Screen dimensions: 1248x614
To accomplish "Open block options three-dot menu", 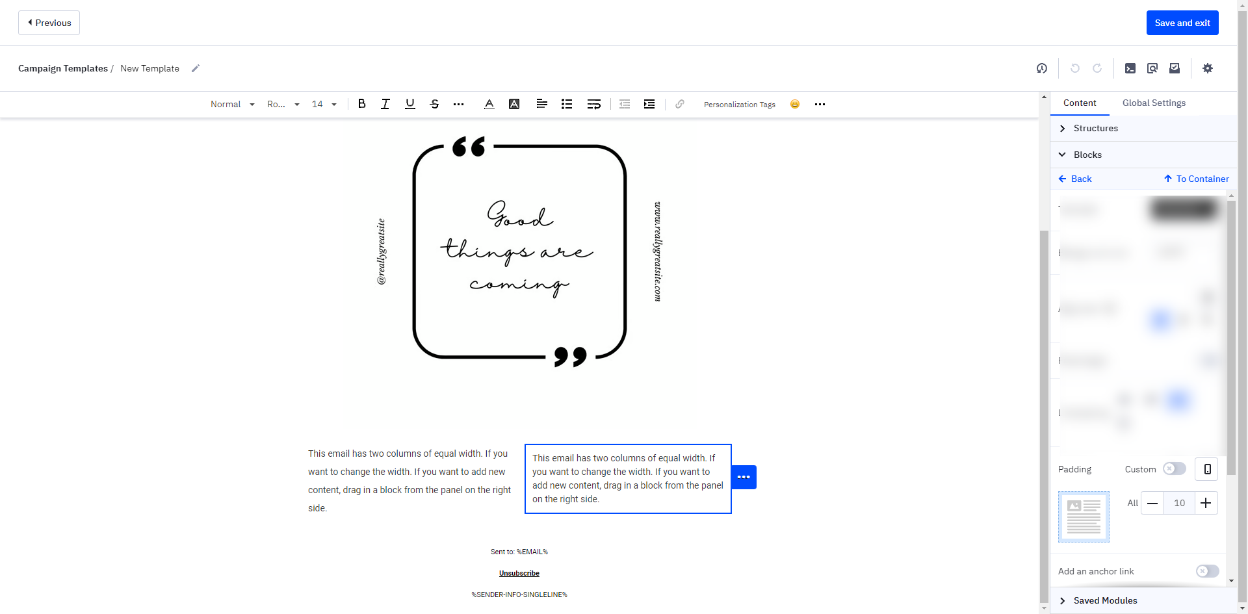I will pos(744,477).
